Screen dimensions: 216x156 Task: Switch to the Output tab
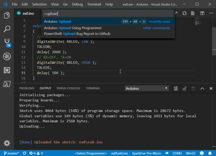tap(45, 88)
